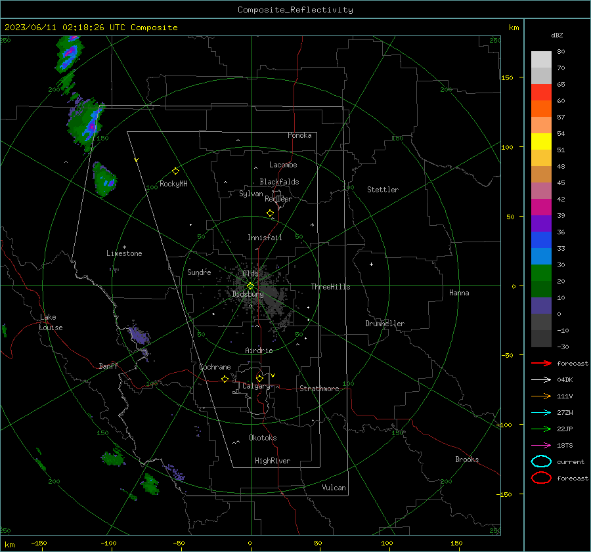This screenshot has width=591, height=552.
Task: Click the Blackfalds city label
Action: (x=279, y=182)
